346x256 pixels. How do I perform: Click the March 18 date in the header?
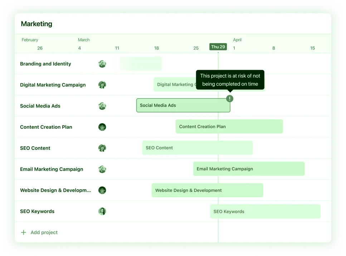[x=156, y=48]
